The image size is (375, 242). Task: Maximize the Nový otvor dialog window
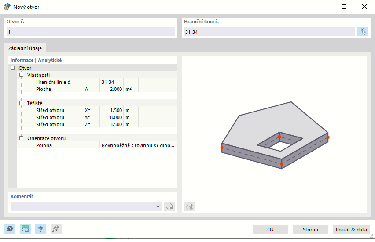(344, 7)
